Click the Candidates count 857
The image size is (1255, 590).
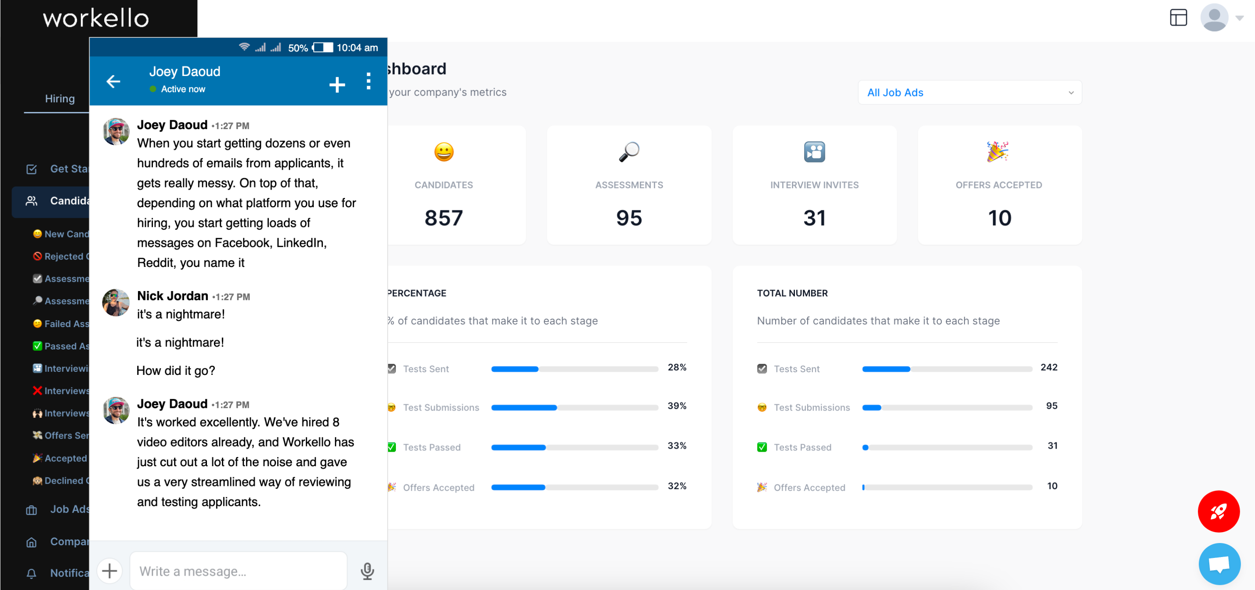click(443, 217)
